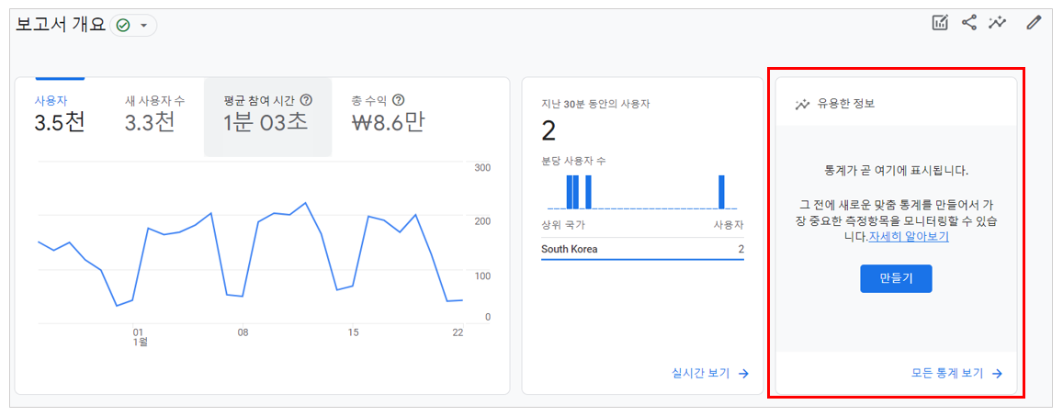Image resolution: width=1063 pixels, height=416 pixels.
Task: Click the 만들기 button
Action: coord(896,278)
